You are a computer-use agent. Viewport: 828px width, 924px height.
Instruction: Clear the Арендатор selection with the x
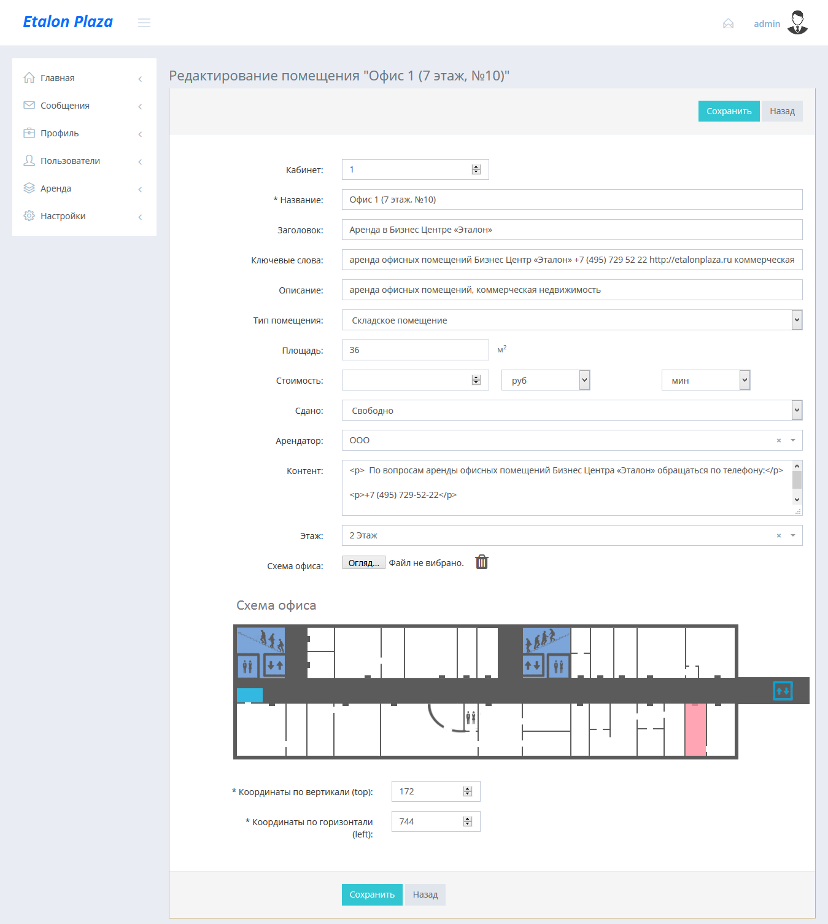pos(779,441)
